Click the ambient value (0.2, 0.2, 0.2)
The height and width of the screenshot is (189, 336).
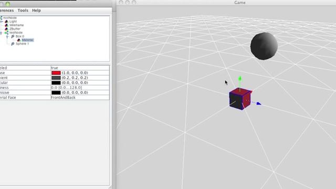(75, 78)
